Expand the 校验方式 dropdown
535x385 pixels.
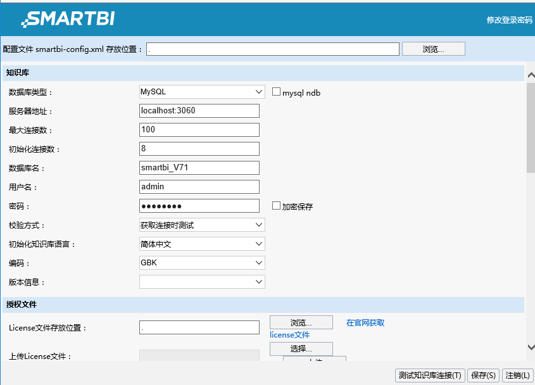(202, 225)
